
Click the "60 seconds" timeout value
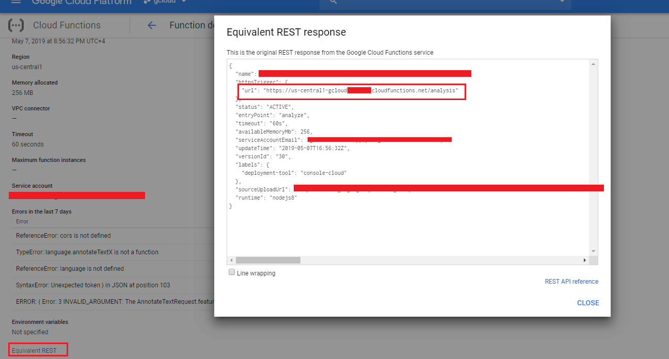[x=28, y=144]
